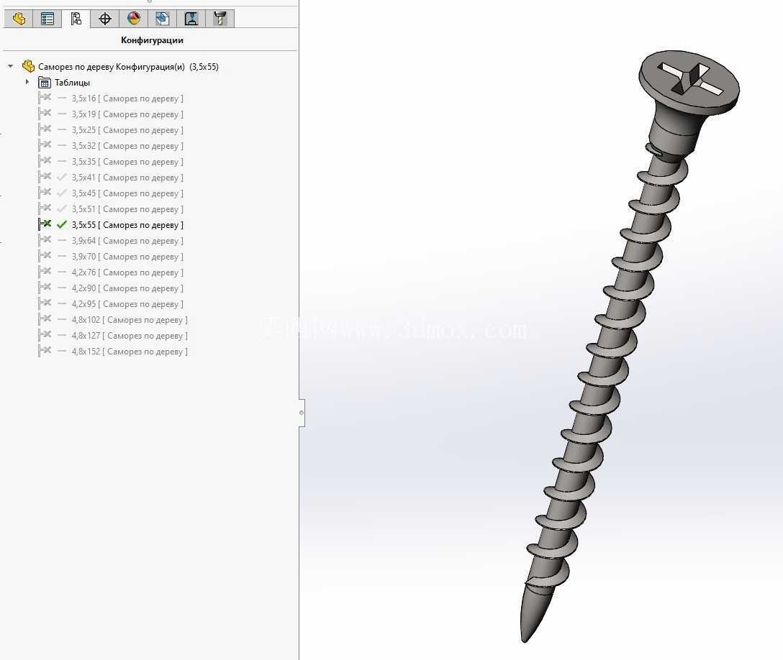Click the dash status mark of configuration 3,5x19

(x=62, y=114)
